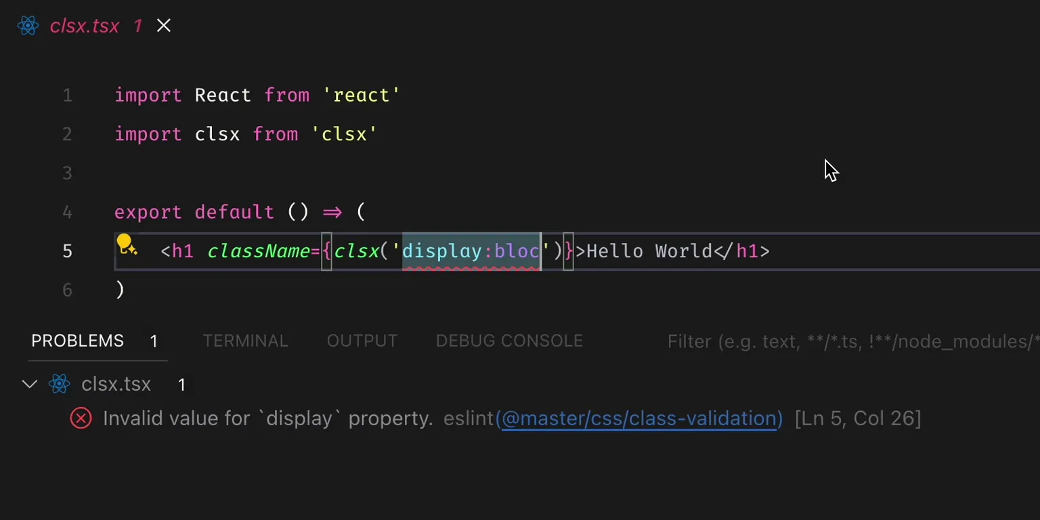Click the 'clsx' import string on line 2
The width and height of the screenshot is (1040, 520).
(x=344, y=134)
